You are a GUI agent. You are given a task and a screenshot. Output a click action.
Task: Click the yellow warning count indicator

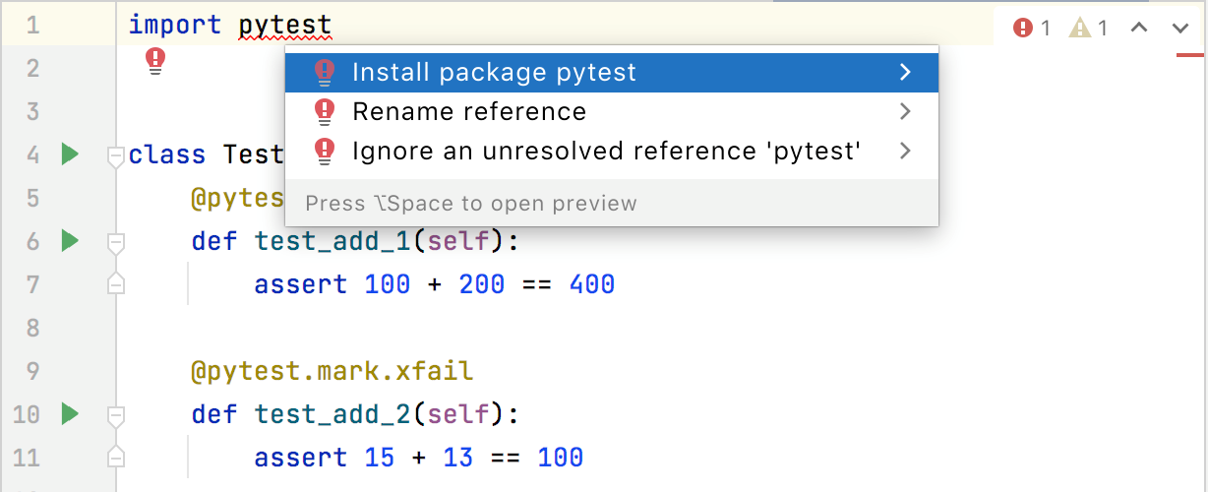[1089, 28]
